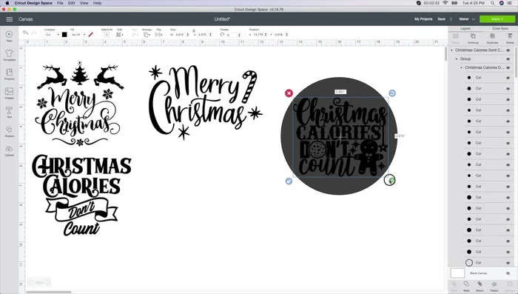Open the Templates panel
518x294 pixels.
9,53
